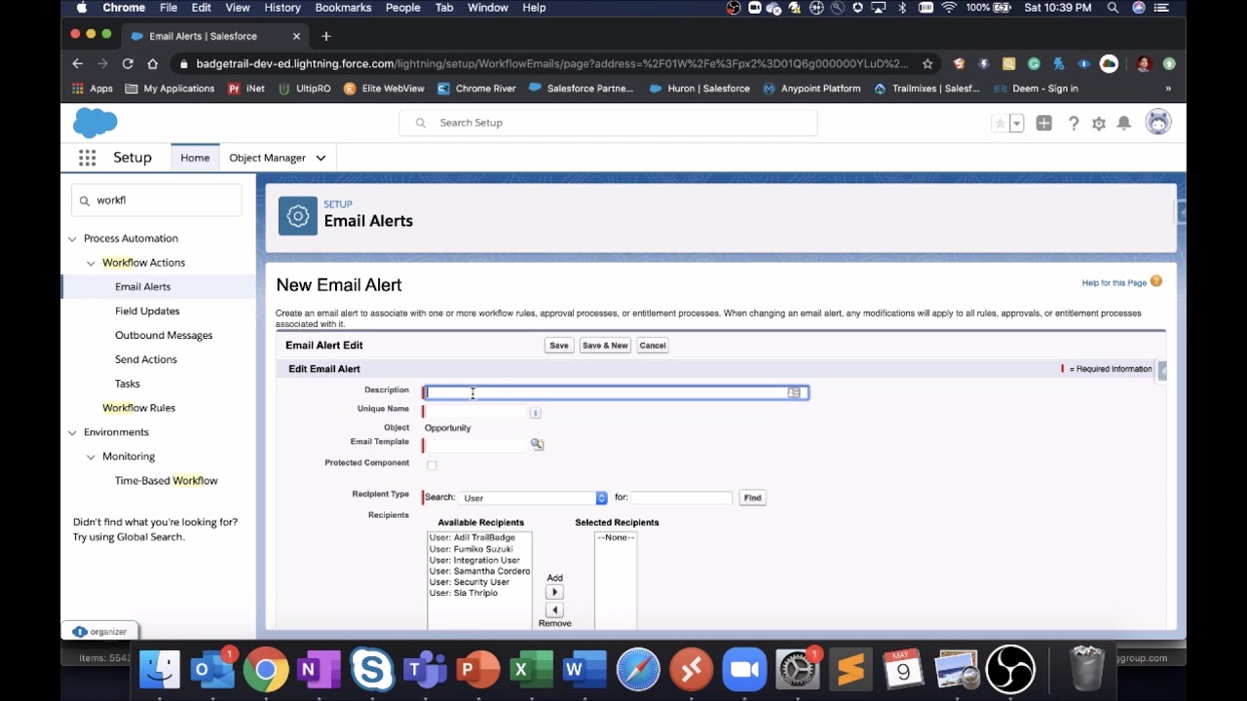The height and width of the screenshot is (701, 1247).
Task: Open the Setup gear menu in header
Action: click(x=1099, y=124)
